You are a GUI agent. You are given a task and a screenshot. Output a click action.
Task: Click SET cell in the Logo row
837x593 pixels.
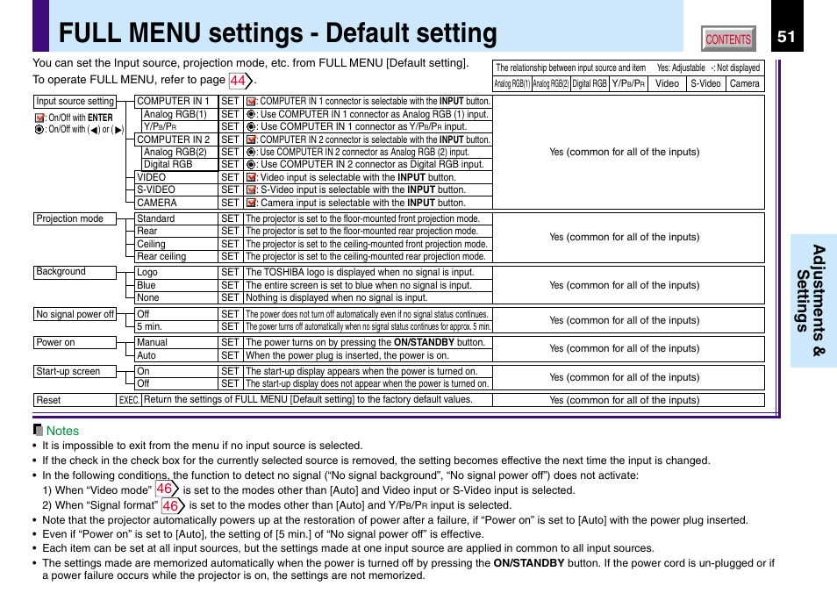point(230,272)
